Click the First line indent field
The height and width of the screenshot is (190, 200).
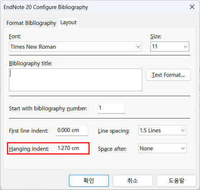pyautogui.click(x=72, y=131)
